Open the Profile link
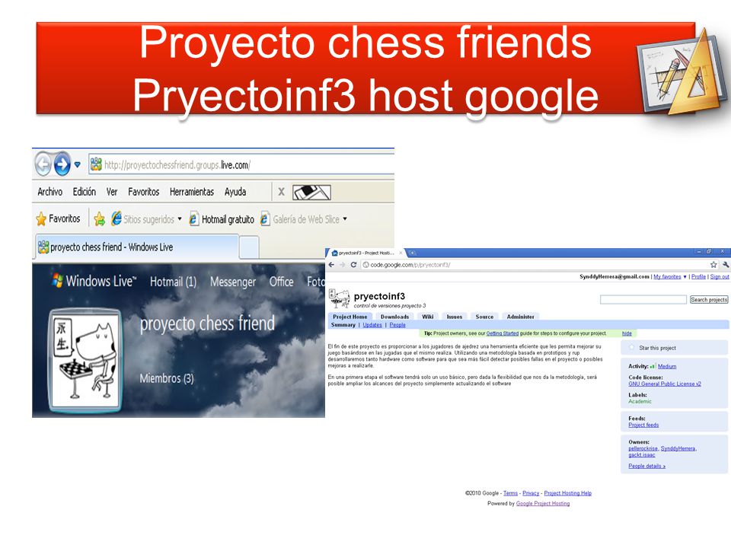 pyautogui.click(x=698, y=276)
